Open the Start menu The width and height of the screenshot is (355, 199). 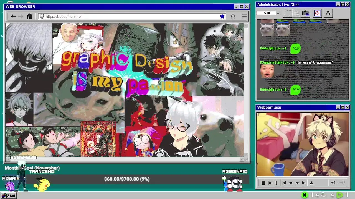tap(9, 195)
